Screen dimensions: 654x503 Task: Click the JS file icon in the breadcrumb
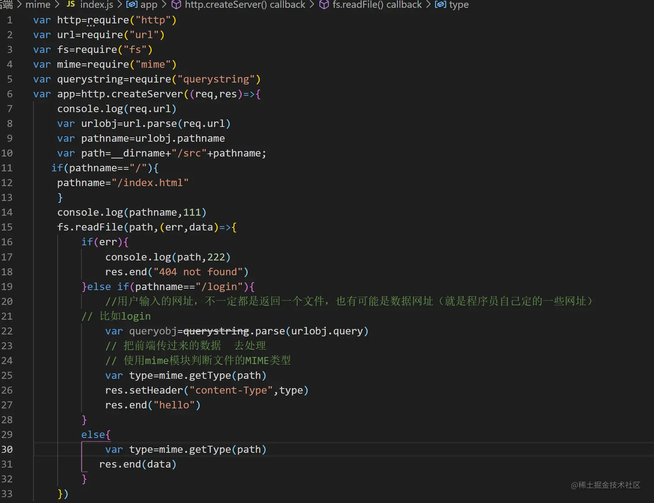coord(71,4)
